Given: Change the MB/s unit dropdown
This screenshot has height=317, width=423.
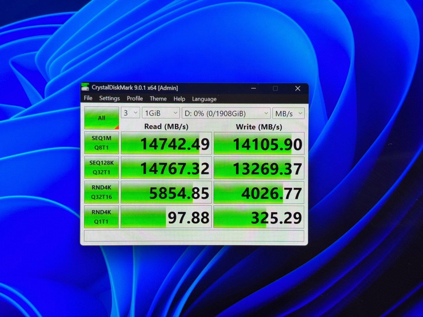Looking at the screenshot, I should click(288, 114).
